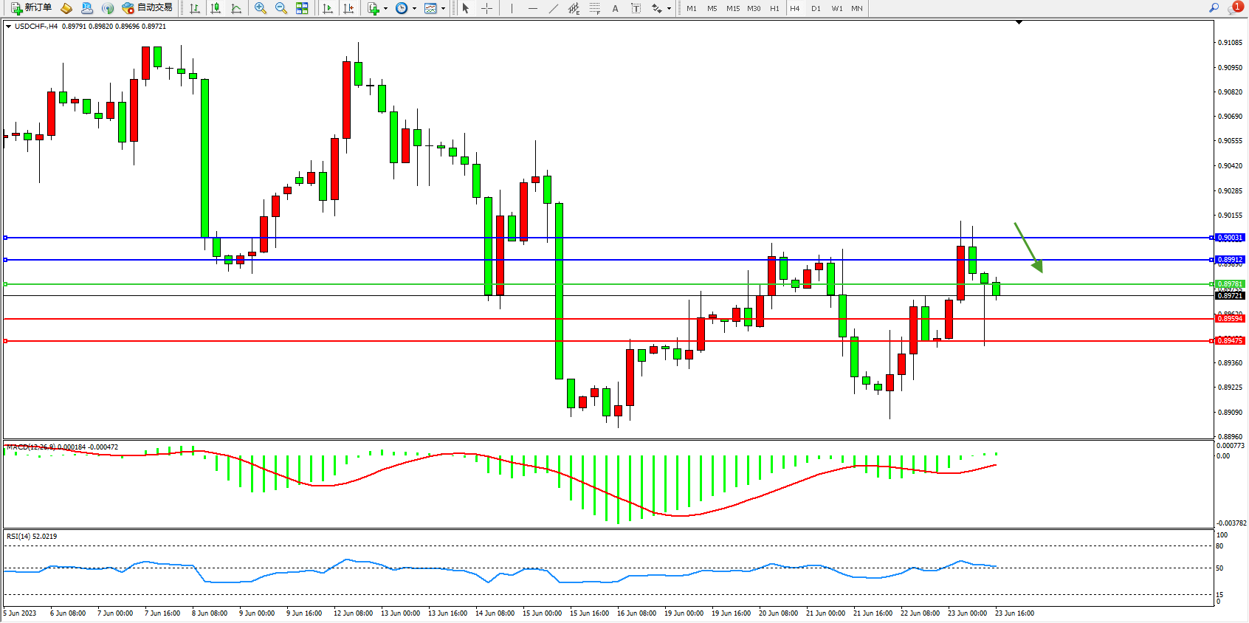Screen dimensions: 1249x623
Task: Switch chart to line chart mode
Action: 236,8
